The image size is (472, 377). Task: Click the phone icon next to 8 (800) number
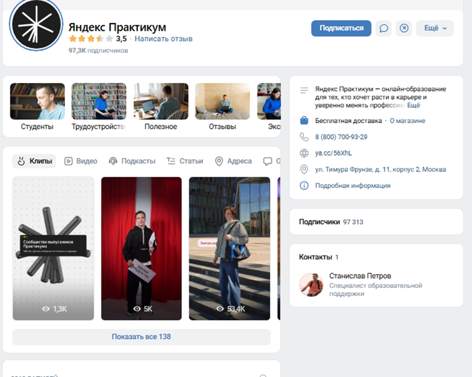click(x=304, y=137)
